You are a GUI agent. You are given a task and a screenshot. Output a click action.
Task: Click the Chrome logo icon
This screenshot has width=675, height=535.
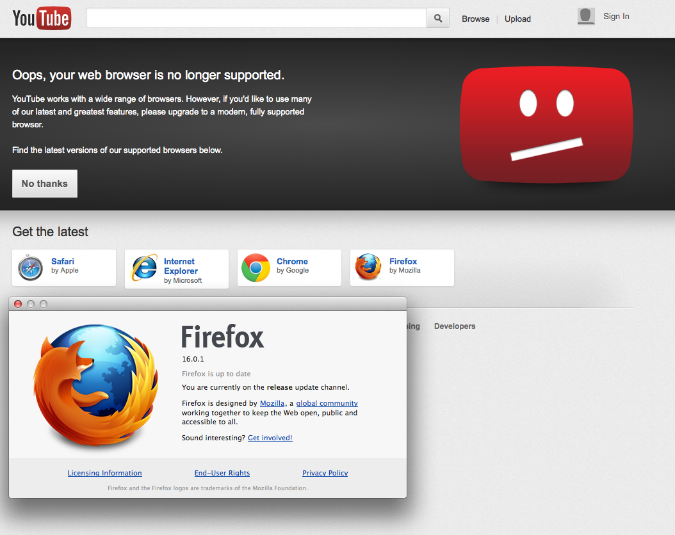256,267
